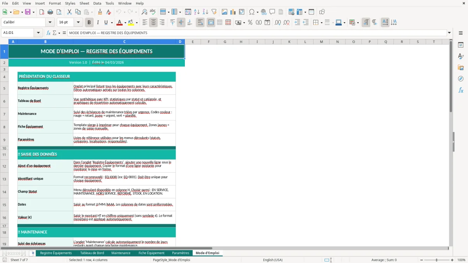
Task: Toggle Wrap Text
Action: pyautogui.click(x=200, y=23)
